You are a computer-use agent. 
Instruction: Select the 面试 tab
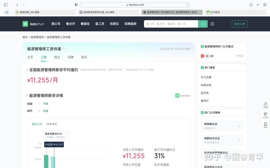84,57
